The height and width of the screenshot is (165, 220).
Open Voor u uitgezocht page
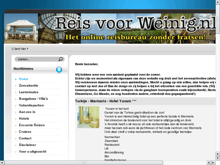pyautogui.click(x=33, y=151)
